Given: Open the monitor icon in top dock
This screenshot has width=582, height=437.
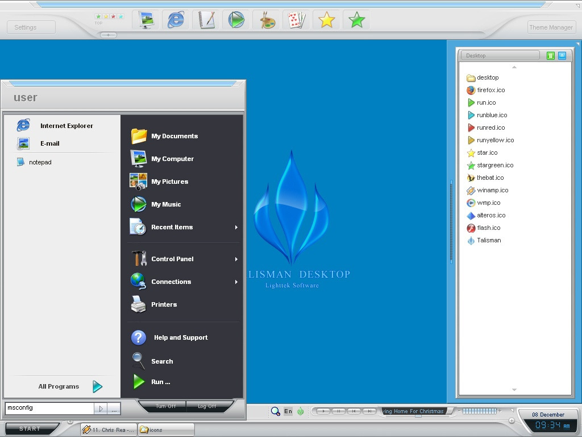Looking at the screenshot, I should coord(146,20).
